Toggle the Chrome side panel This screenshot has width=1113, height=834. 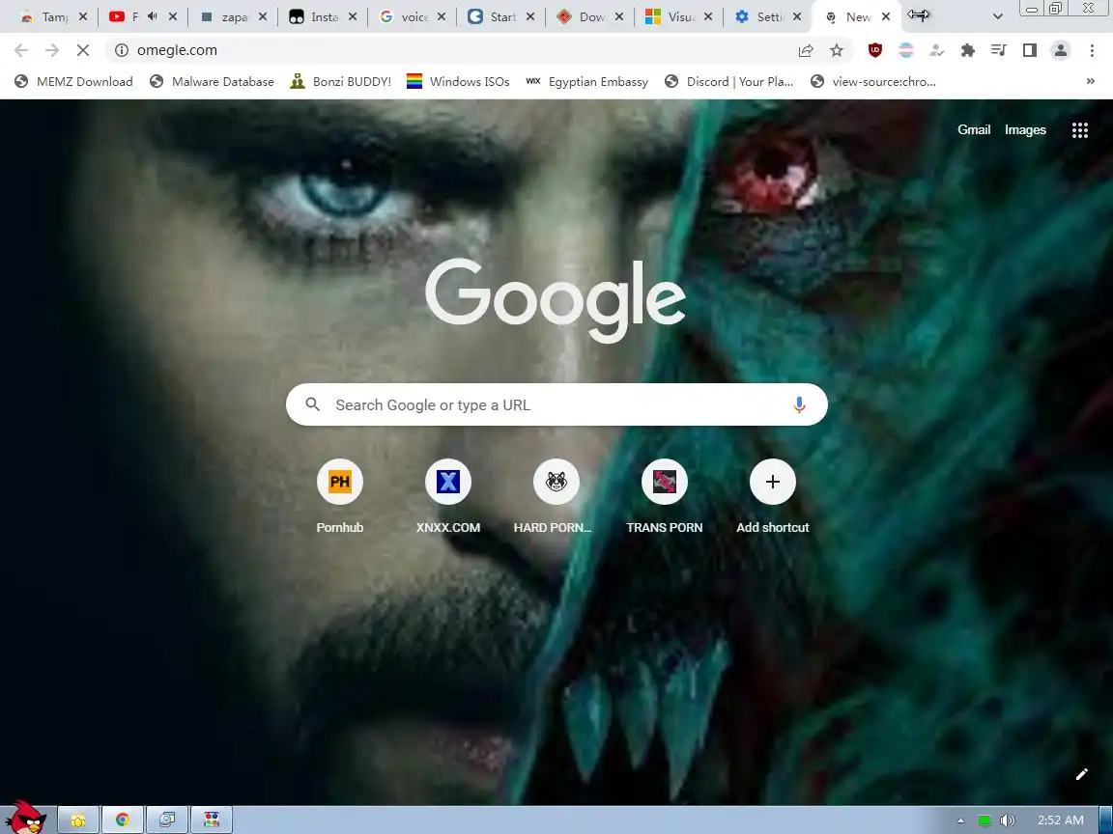(x=1029, y=50)
